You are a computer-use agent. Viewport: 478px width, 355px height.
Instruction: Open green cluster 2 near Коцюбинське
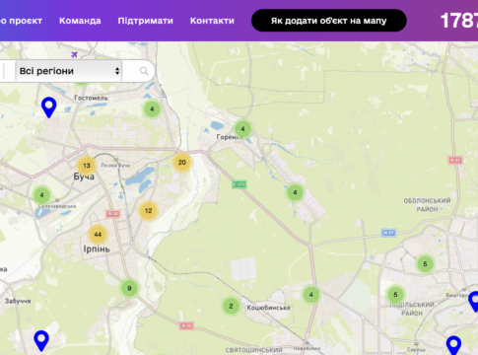[x=231, y=306]
